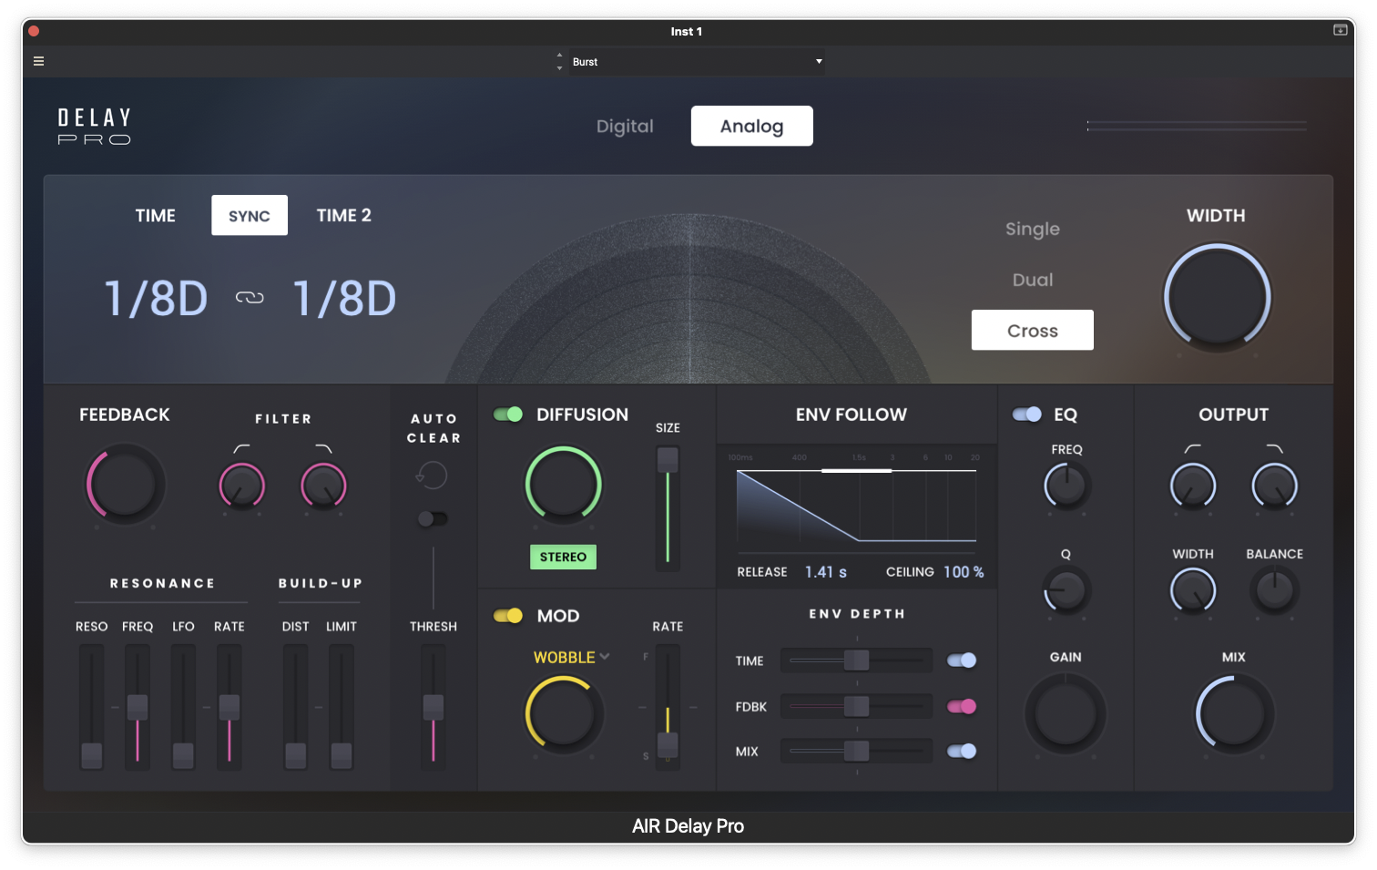Screen dimensions: 1377x870
Task: Select the TIME 2 tab
Action: pos(343,215)
